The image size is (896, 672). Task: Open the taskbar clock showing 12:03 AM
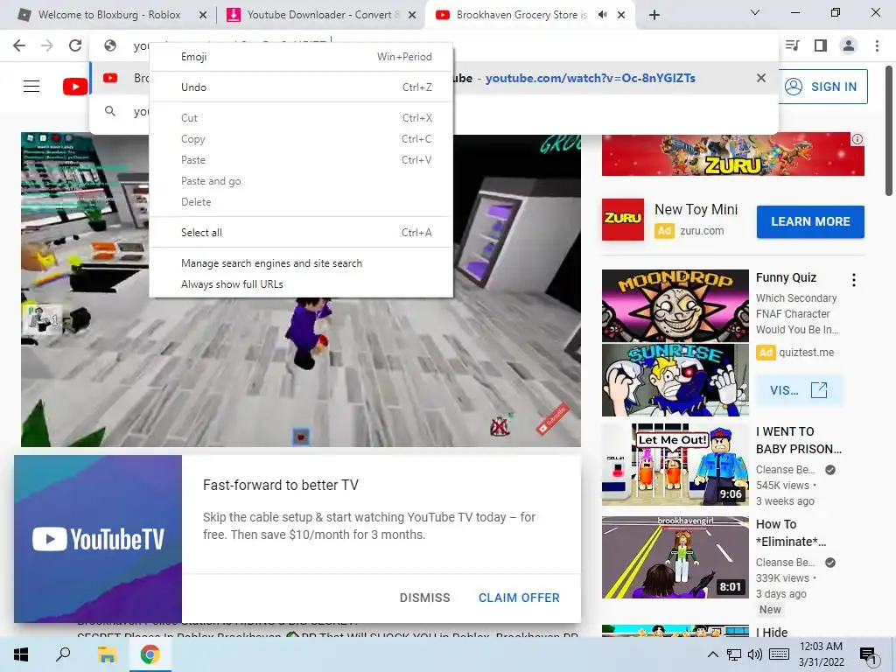click(821, 654)
